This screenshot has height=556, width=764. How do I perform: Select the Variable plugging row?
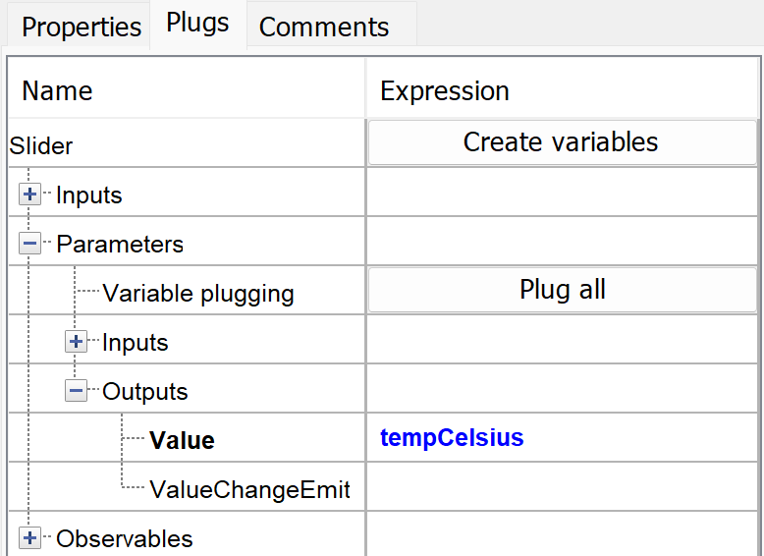click(197, 293)
